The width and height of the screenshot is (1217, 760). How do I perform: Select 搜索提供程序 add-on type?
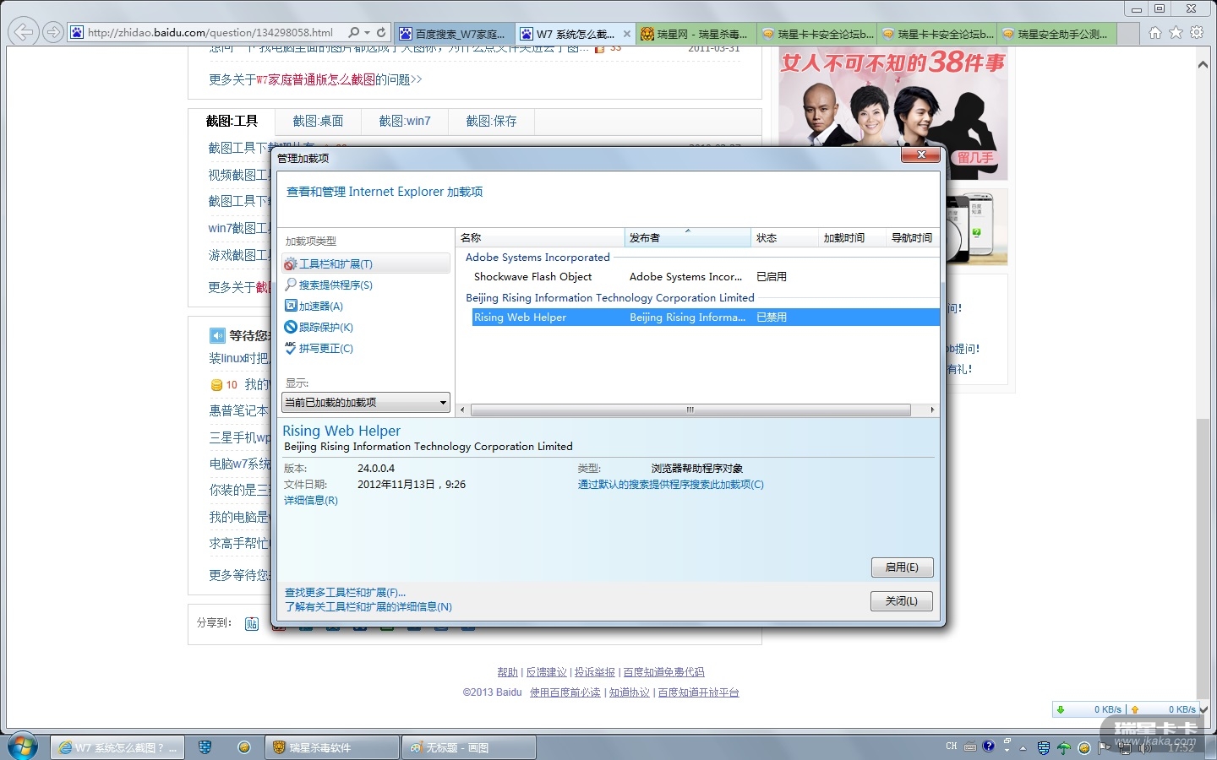[x=329, y=285]
